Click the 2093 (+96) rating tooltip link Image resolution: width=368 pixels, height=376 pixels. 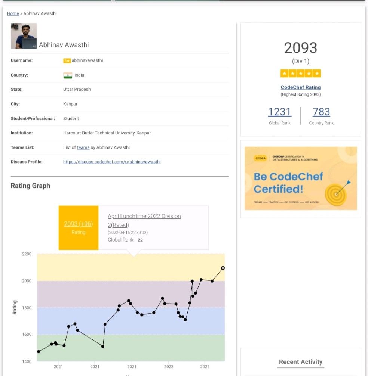(78, 224)
